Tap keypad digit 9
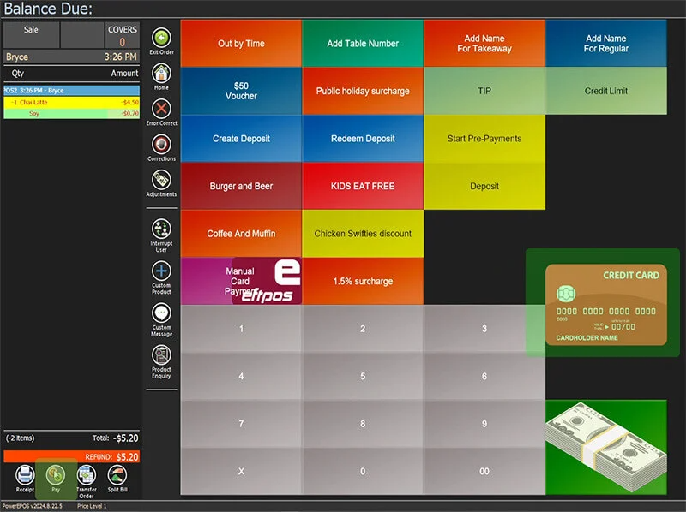This screenshot has height=512, width=686. 484,424
